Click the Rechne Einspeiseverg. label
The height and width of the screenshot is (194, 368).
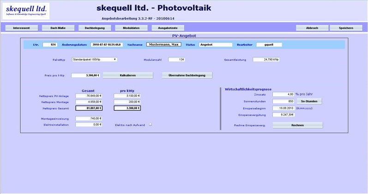point(250,125)
